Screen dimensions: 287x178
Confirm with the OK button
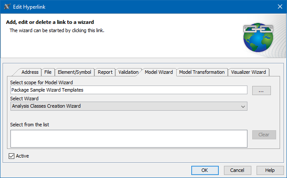click(204, 170)
